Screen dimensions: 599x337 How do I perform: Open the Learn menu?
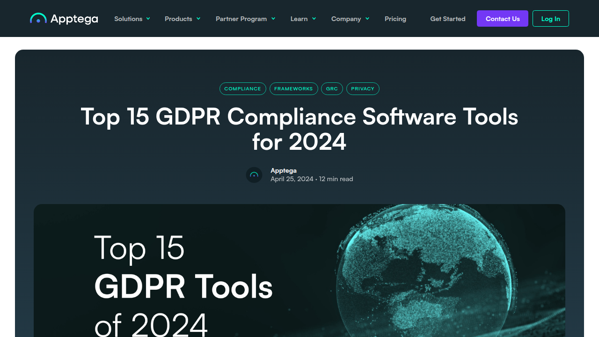[299, 19]
